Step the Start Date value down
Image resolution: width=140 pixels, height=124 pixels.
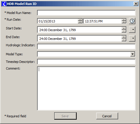124,31
